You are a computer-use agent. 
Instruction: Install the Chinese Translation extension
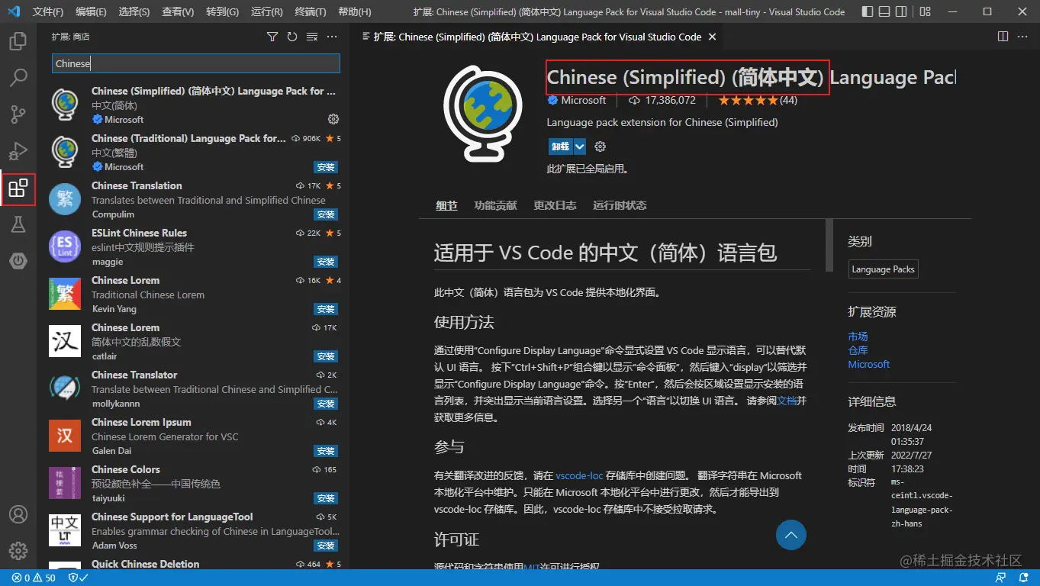326,214
